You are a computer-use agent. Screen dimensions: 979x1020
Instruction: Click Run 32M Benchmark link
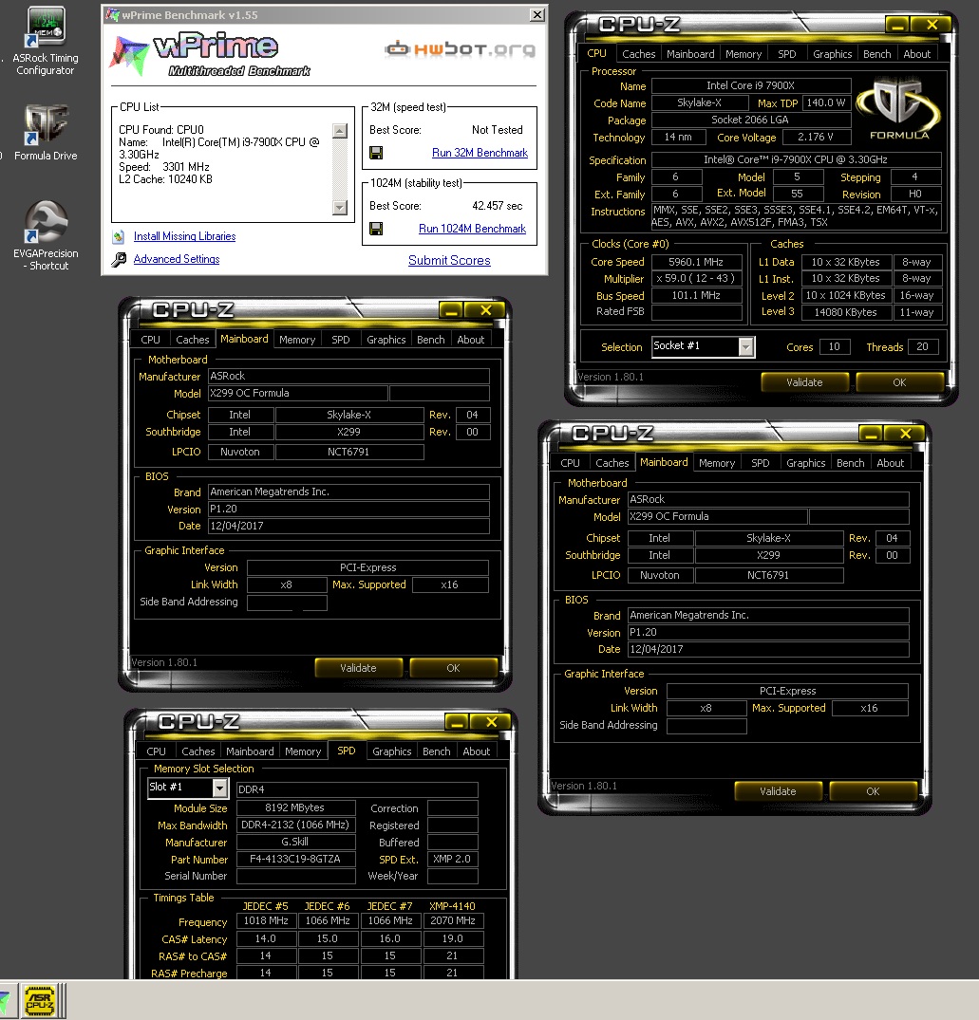coord(480,153)
